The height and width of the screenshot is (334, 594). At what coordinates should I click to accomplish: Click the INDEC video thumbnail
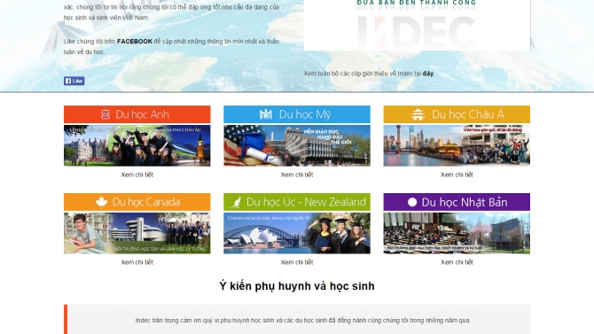(x=417, y=25)
